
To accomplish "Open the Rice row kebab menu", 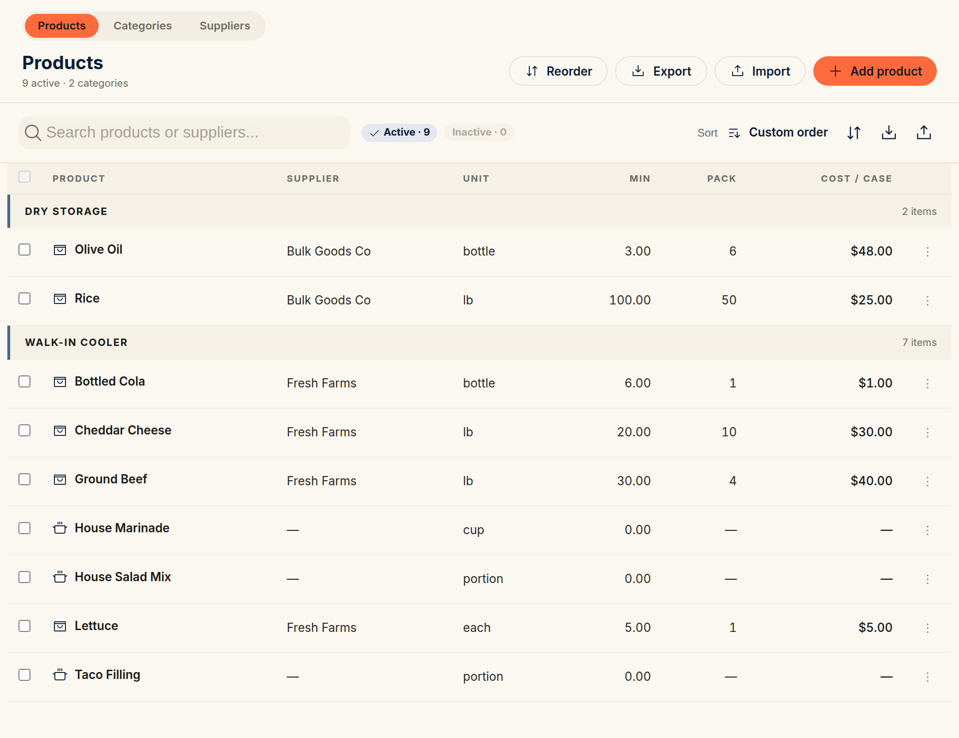I will tap(927, 300).
